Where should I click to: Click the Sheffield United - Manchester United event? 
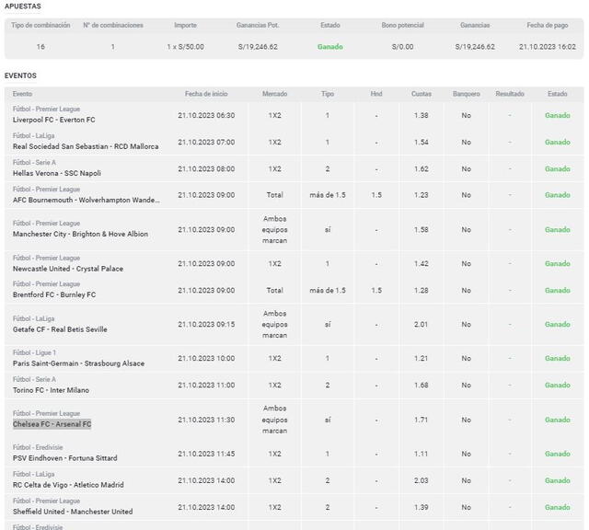[73, 512]
